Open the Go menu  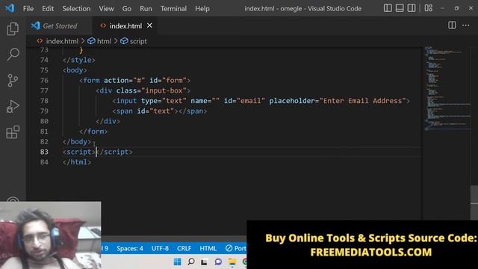[x=126, y=8]
